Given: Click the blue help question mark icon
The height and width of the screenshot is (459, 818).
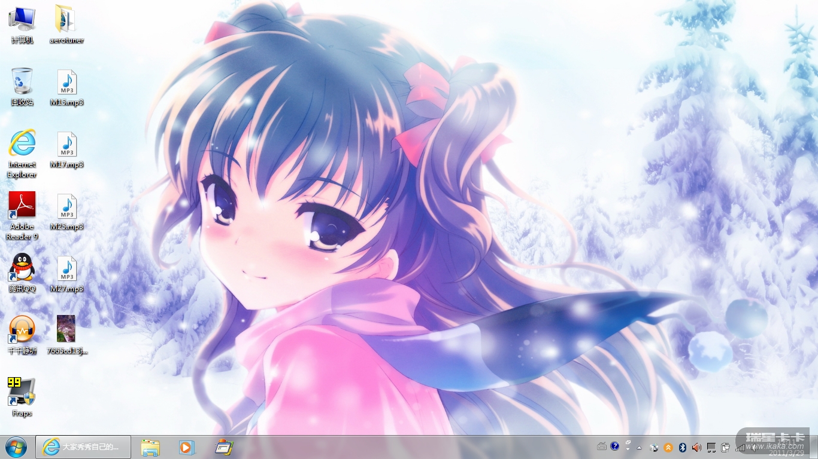Looking at the screenshot, I should coord(614,446).
